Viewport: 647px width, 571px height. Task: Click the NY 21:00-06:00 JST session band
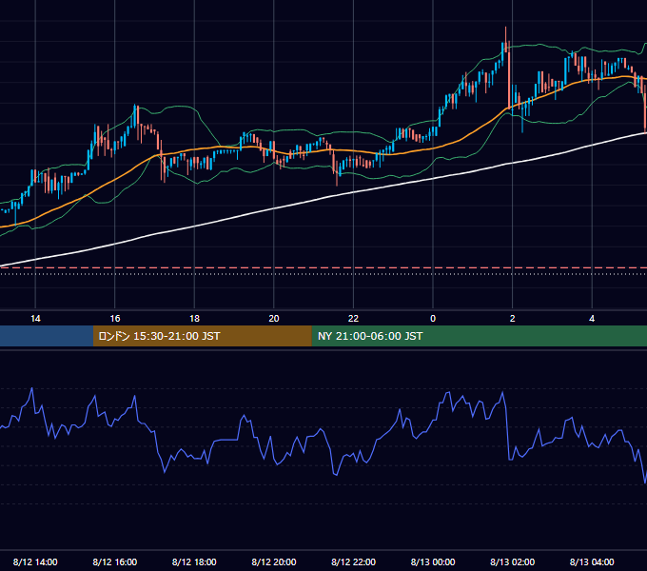(x=479, y=336)
